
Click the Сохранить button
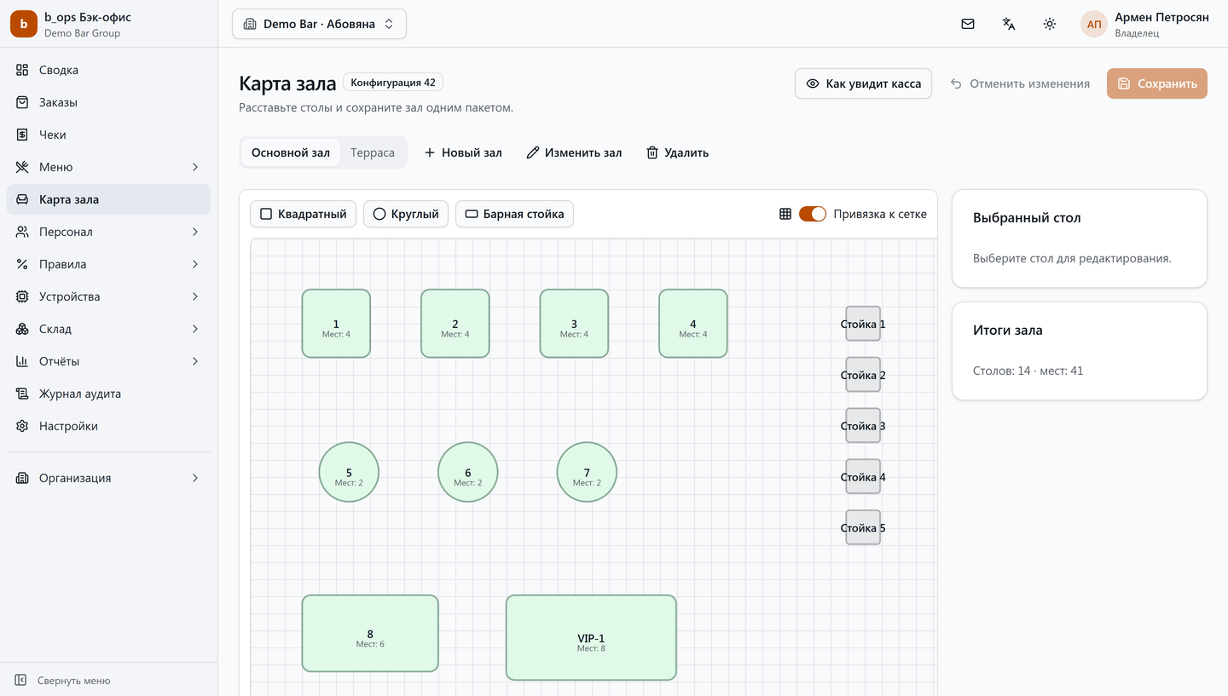click(1157, 83)
